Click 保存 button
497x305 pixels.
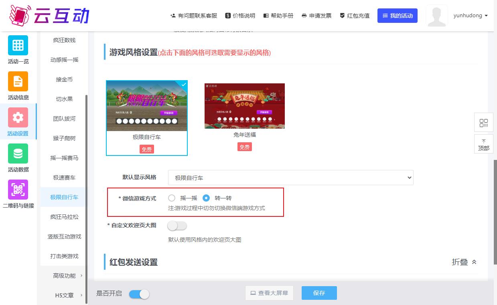[319, 293]
